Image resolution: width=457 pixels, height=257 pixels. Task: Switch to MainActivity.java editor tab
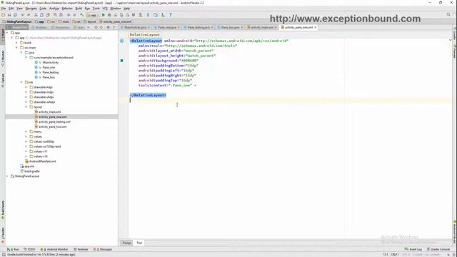tap(135, 27)
